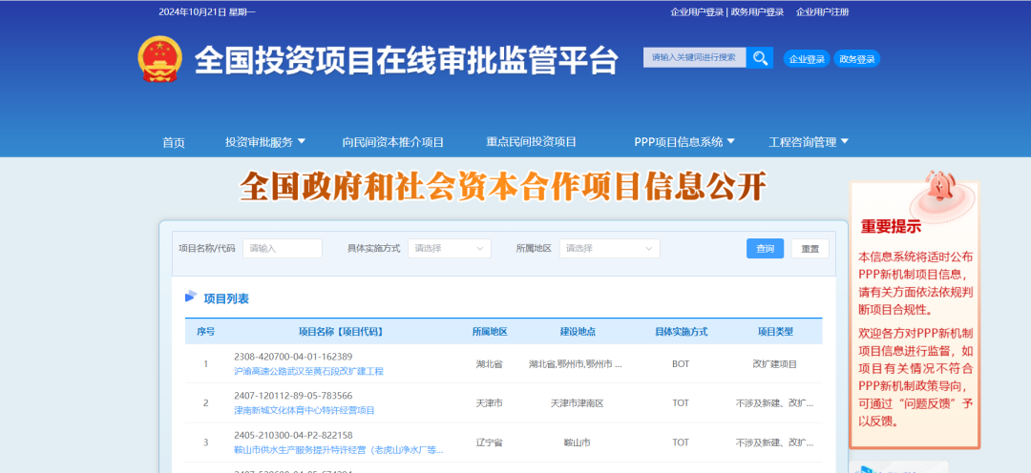The width and height of the screenshot is (1031, 473).
Task: Click the alarm bell icon above 重要提示
Action: [940, 188]
